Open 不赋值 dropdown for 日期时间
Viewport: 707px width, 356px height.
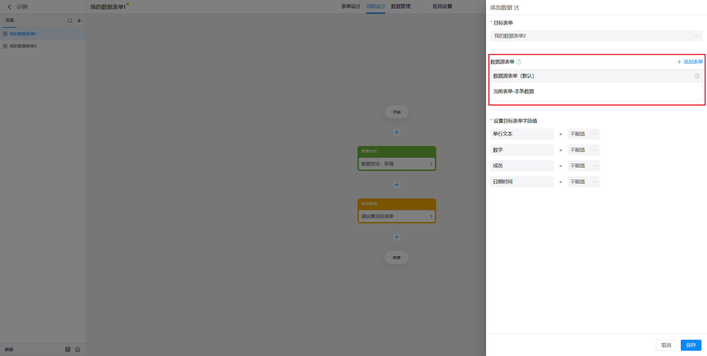click(x=583, y=182)
